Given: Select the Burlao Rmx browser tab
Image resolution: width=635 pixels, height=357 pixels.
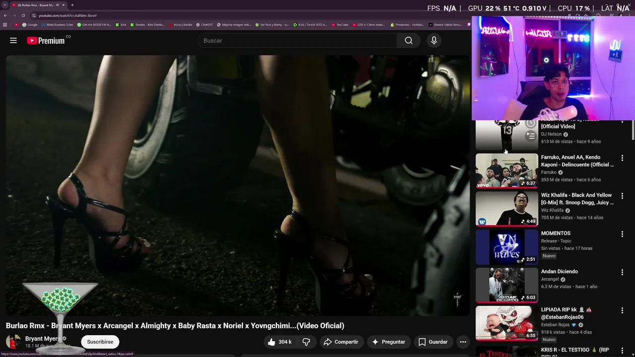Looking at the screenshot, I should tap(39, 5).
